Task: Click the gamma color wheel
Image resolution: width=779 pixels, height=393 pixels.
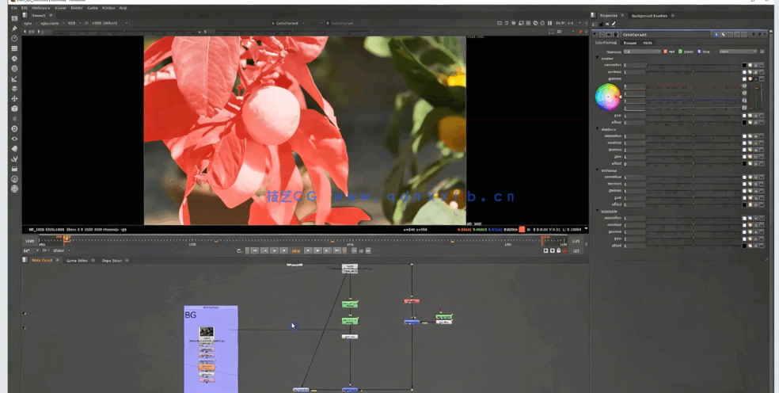Action: 608,97
